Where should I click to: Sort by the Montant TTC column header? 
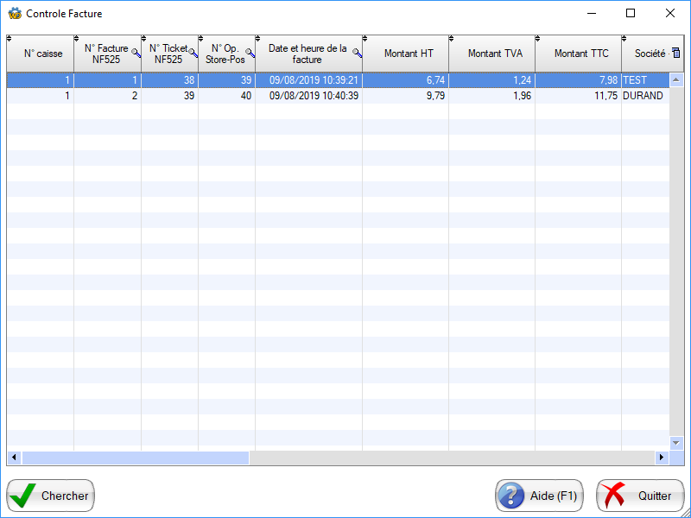[580, 54]
